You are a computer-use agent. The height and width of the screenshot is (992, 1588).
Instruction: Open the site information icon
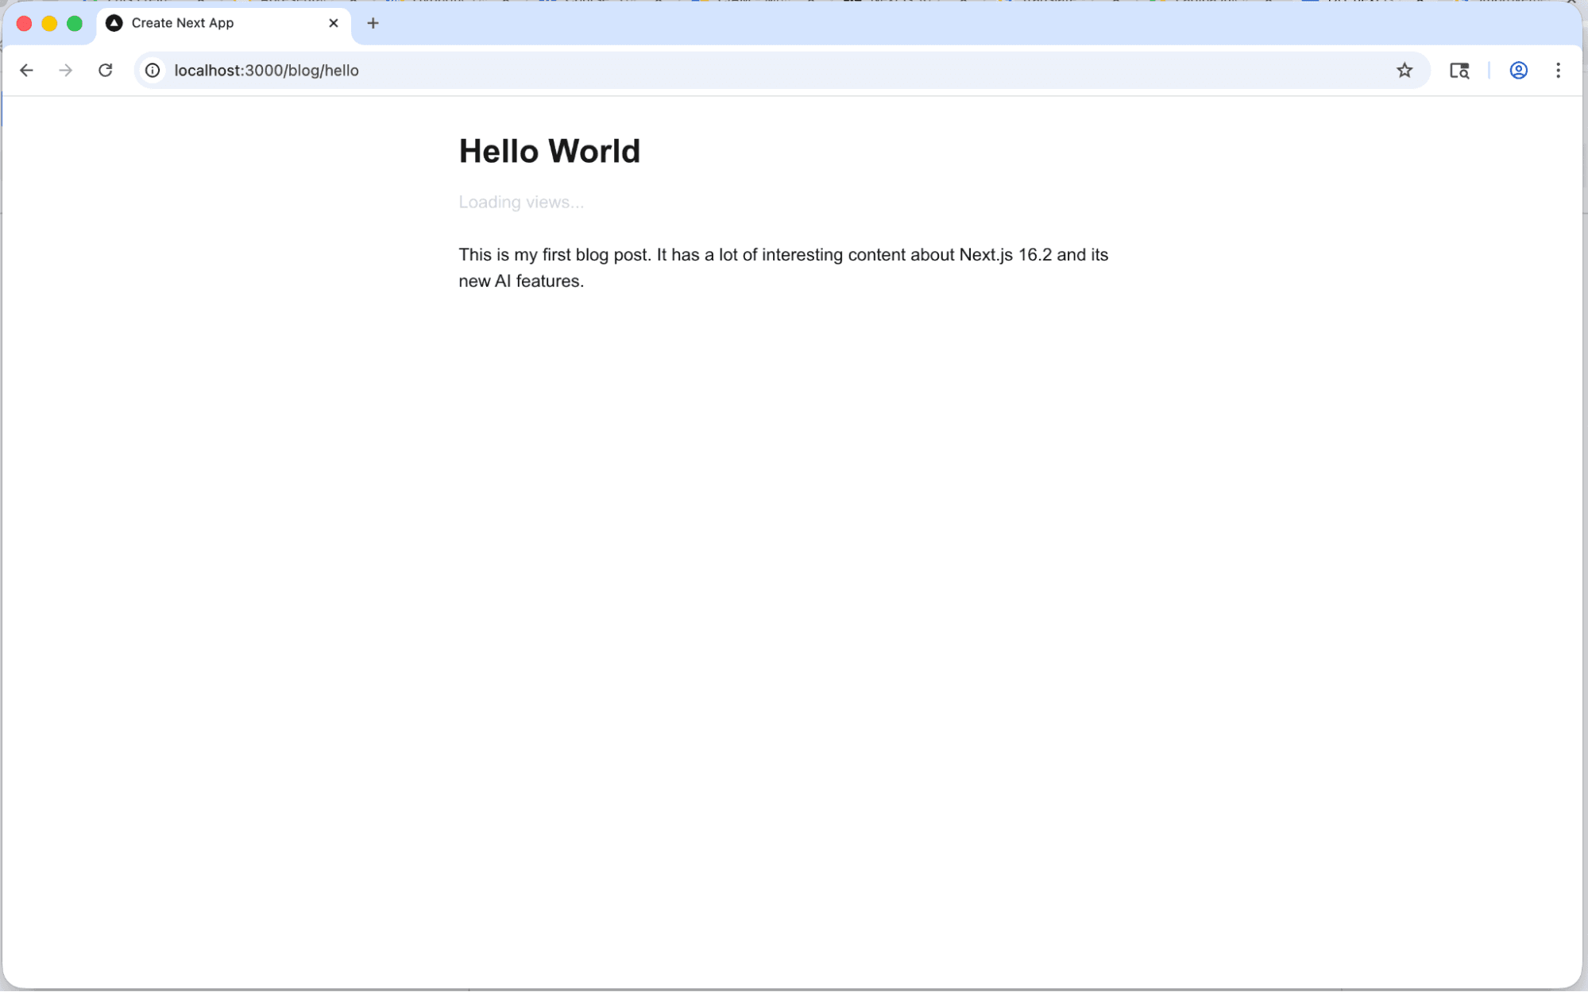click(153, 71)
